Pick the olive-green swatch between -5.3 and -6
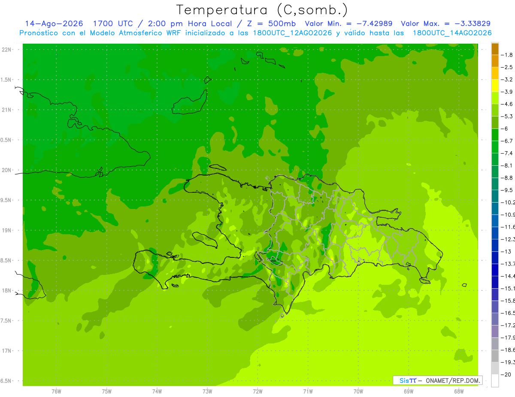This screenshot has height=397, width=515. click(x=495, y=122)
